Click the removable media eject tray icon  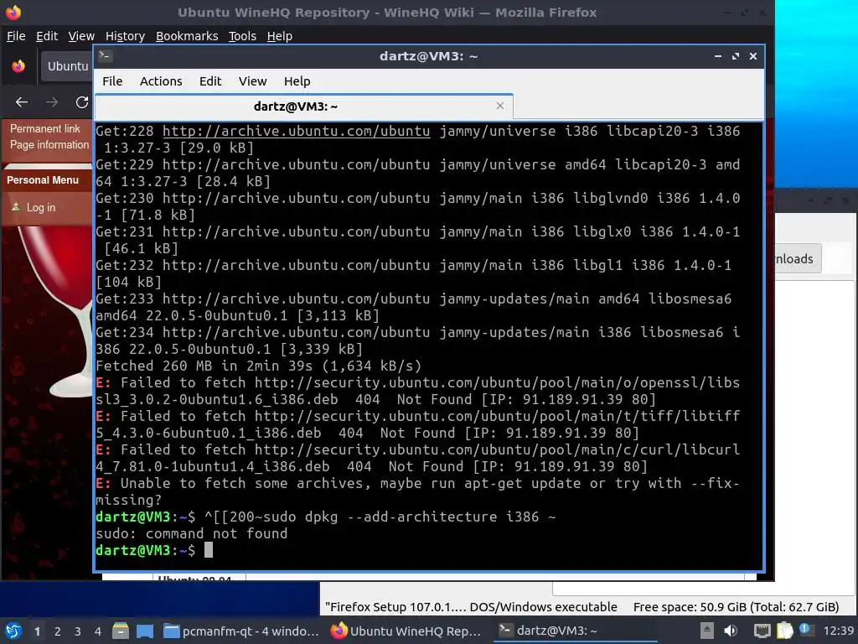click(707, 631)
